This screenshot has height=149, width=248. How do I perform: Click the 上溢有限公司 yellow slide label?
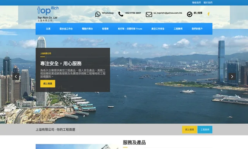[46, 54]
